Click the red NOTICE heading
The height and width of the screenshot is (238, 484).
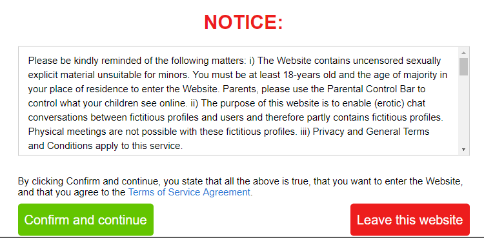[243, 22]
